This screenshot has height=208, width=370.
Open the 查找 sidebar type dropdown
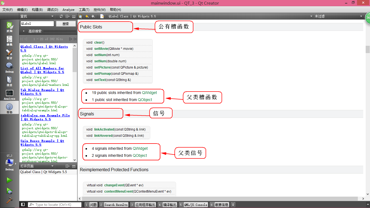[x=37, y=16]
